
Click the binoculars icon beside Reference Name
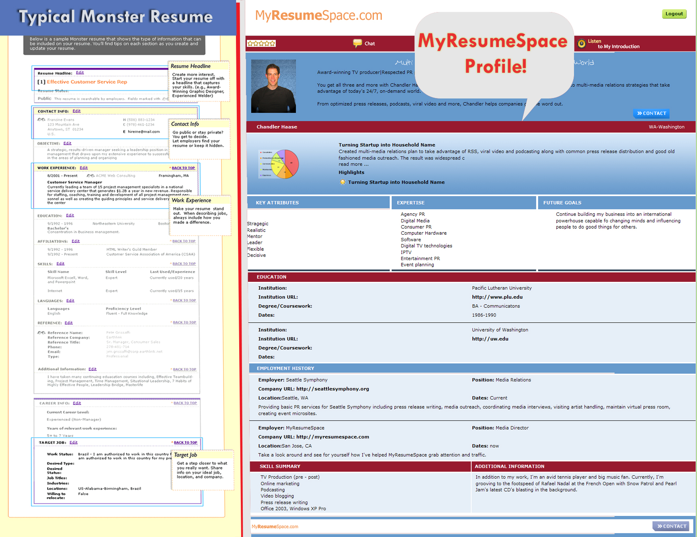(41, 332)
